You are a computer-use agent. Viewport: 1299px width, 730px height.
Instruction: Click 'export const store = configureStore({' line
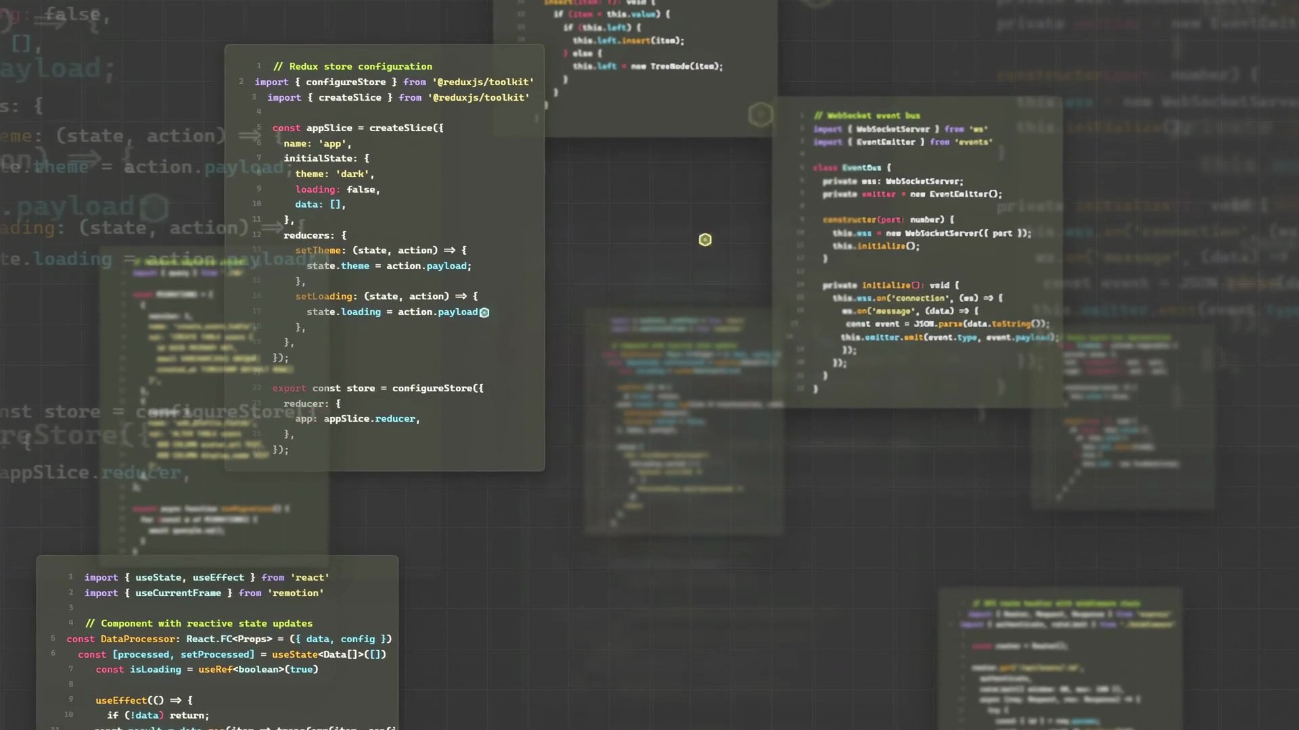[378, 388]
